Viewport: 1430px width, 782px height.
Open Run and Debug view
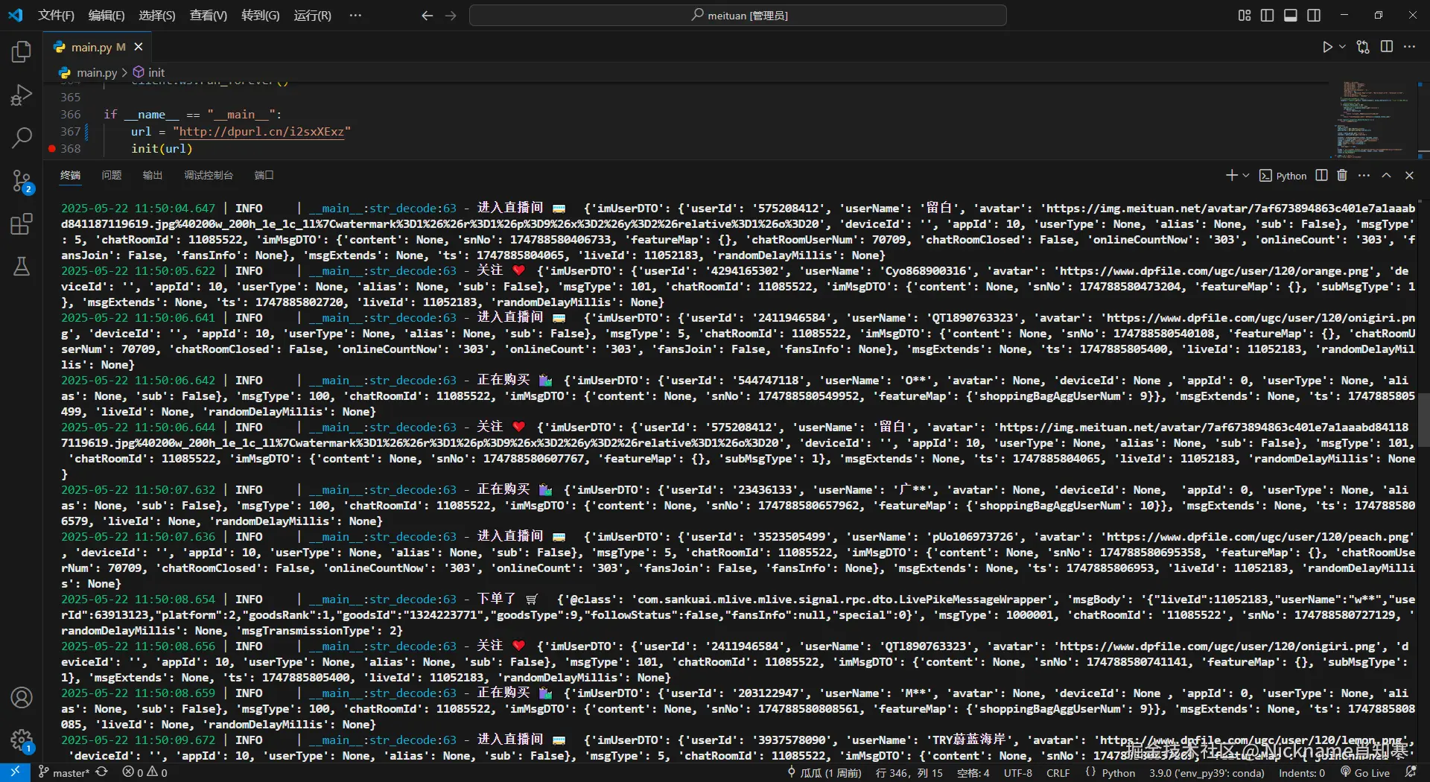point(22,95)
